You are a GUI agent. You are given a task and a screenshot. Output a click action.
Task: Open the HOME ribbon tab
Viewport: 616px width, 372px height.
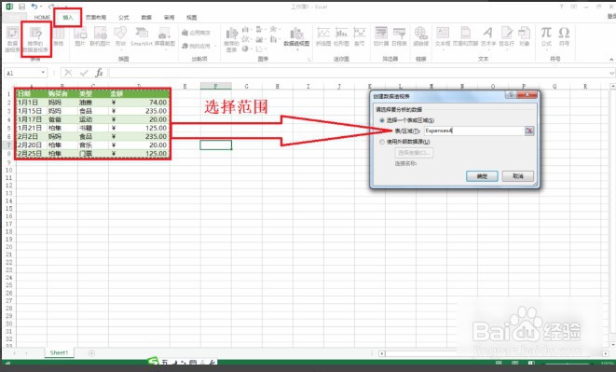click(x=42, y=18)
